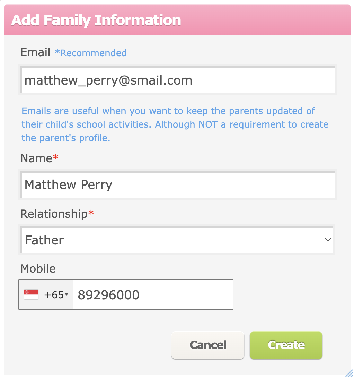Click the Relationship field label
Image resolution: width=354 pixels, height=378 pixels.
pos(54,214)
